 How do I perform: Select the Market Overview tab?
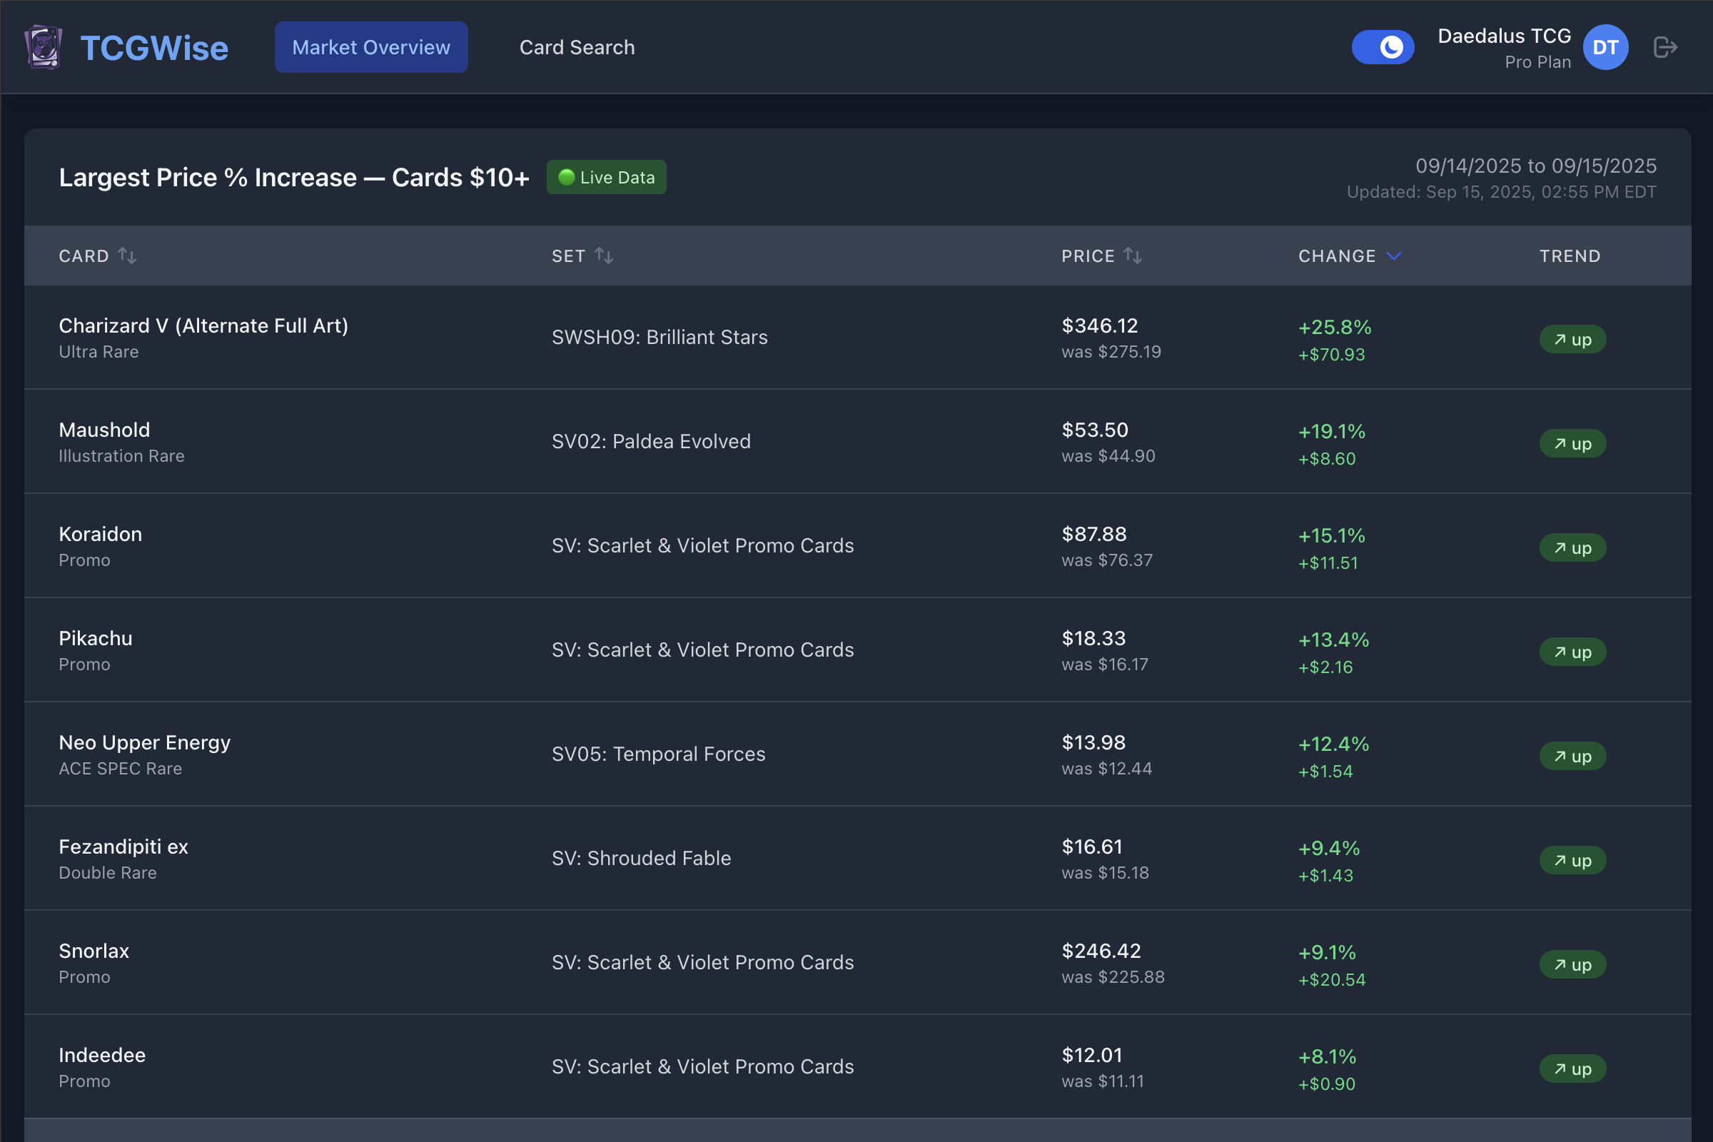[370, 46]
